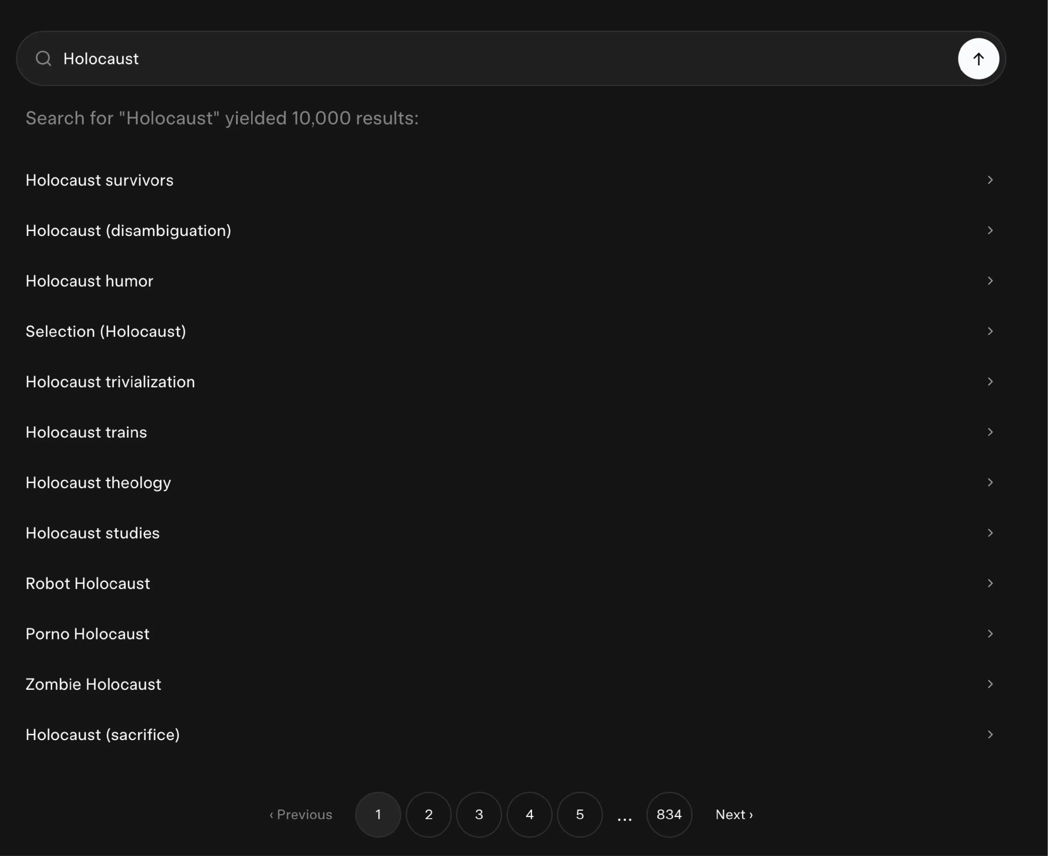Open the Robot Holocaust result

tap(88, 583)
